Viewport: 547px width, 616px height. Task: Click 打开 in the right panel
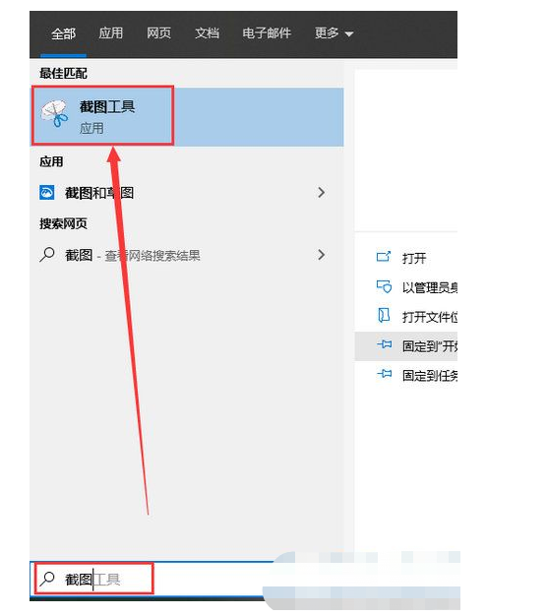(414, 258)
